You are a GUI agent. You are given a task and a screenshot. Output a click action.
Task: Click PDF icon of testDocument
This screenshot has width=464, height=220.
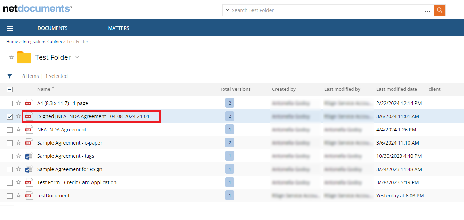[29, 196]
